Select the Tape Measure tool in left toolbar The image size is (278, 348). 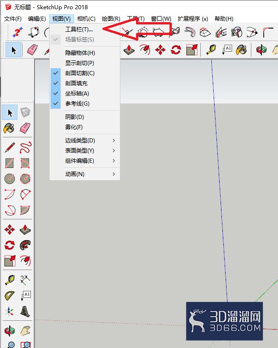pos(10,280)
